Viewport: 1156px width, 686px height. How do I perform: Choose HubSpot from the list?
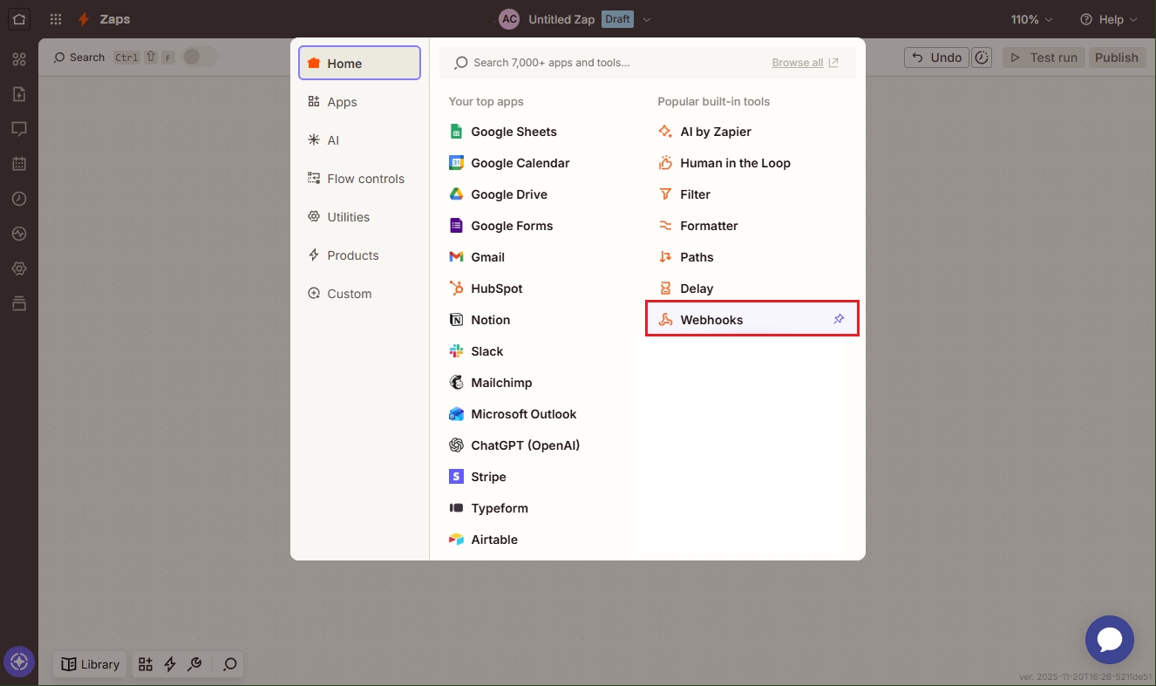point(486,289)
